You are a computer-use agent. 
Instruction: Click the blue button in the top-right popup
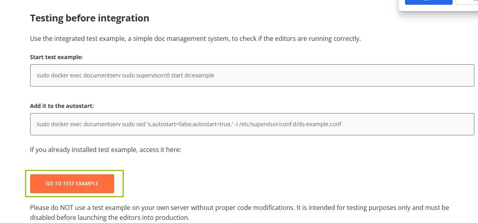pos(428,2)
